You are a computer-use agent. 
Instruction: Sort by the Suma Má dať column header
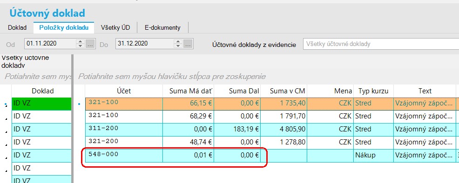(x=188, y=91)
